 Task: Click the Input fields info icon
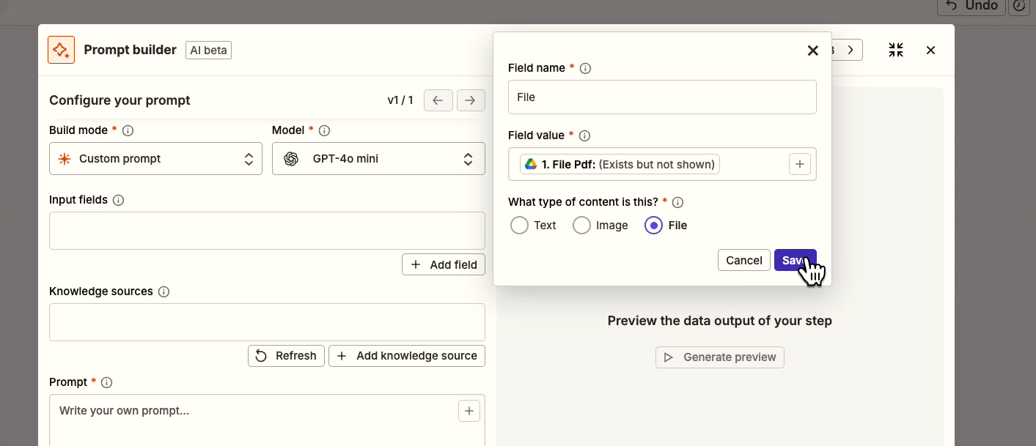118,200
